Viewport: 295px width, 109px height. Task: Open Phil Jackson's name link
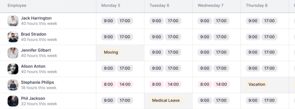[33, 98]
